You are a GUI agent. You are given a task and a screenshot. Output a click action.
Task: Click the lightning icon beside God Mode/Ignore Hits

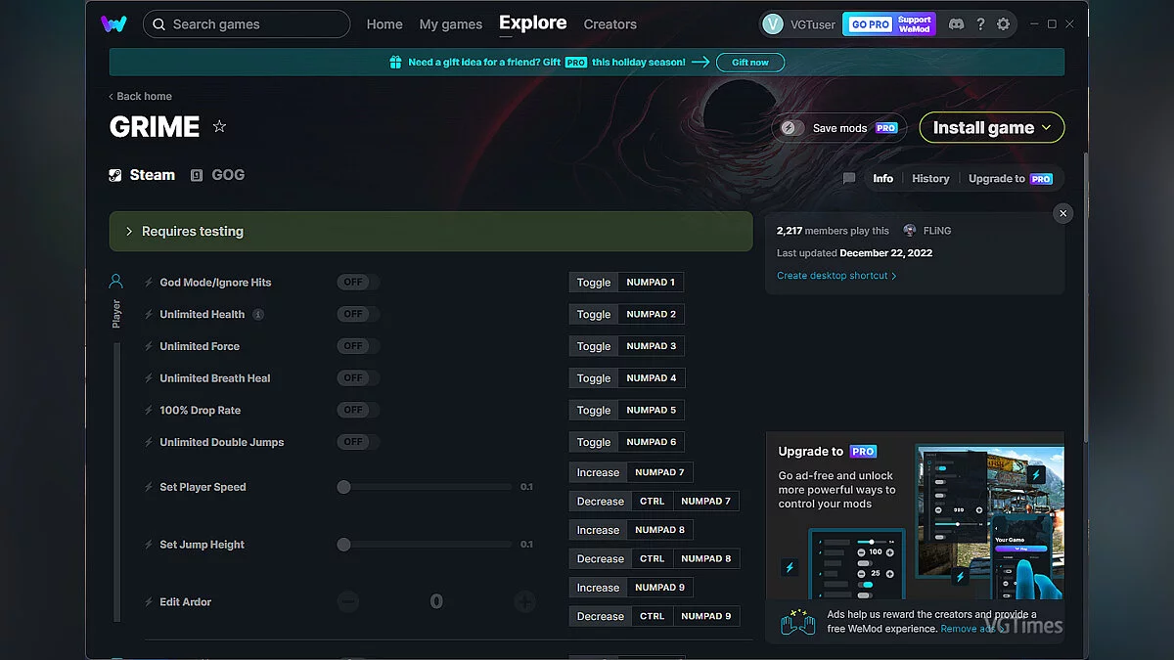pos(150,283)
